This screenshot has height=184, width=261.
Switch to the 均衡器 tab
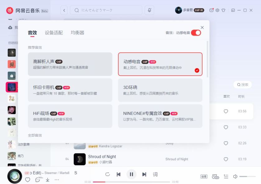(78, 33)
